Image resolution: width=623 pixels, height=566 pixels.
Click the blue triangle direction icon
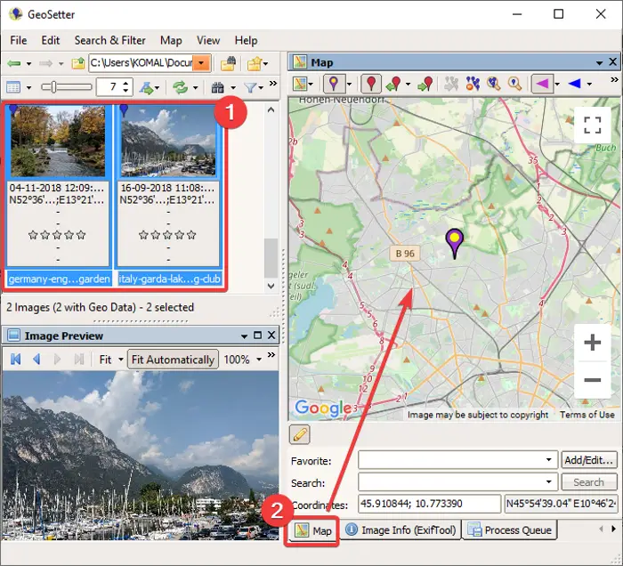click(575, 84)
